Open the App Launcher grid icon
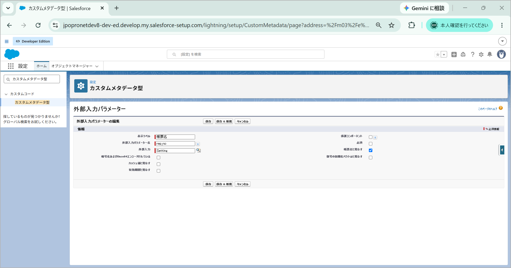This screenshot has height=268, width=511. pyautogui.click(x=11, y=66)
